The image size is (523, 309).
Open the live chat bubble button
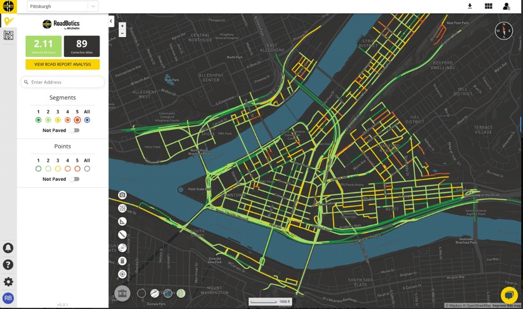[509, 295]
